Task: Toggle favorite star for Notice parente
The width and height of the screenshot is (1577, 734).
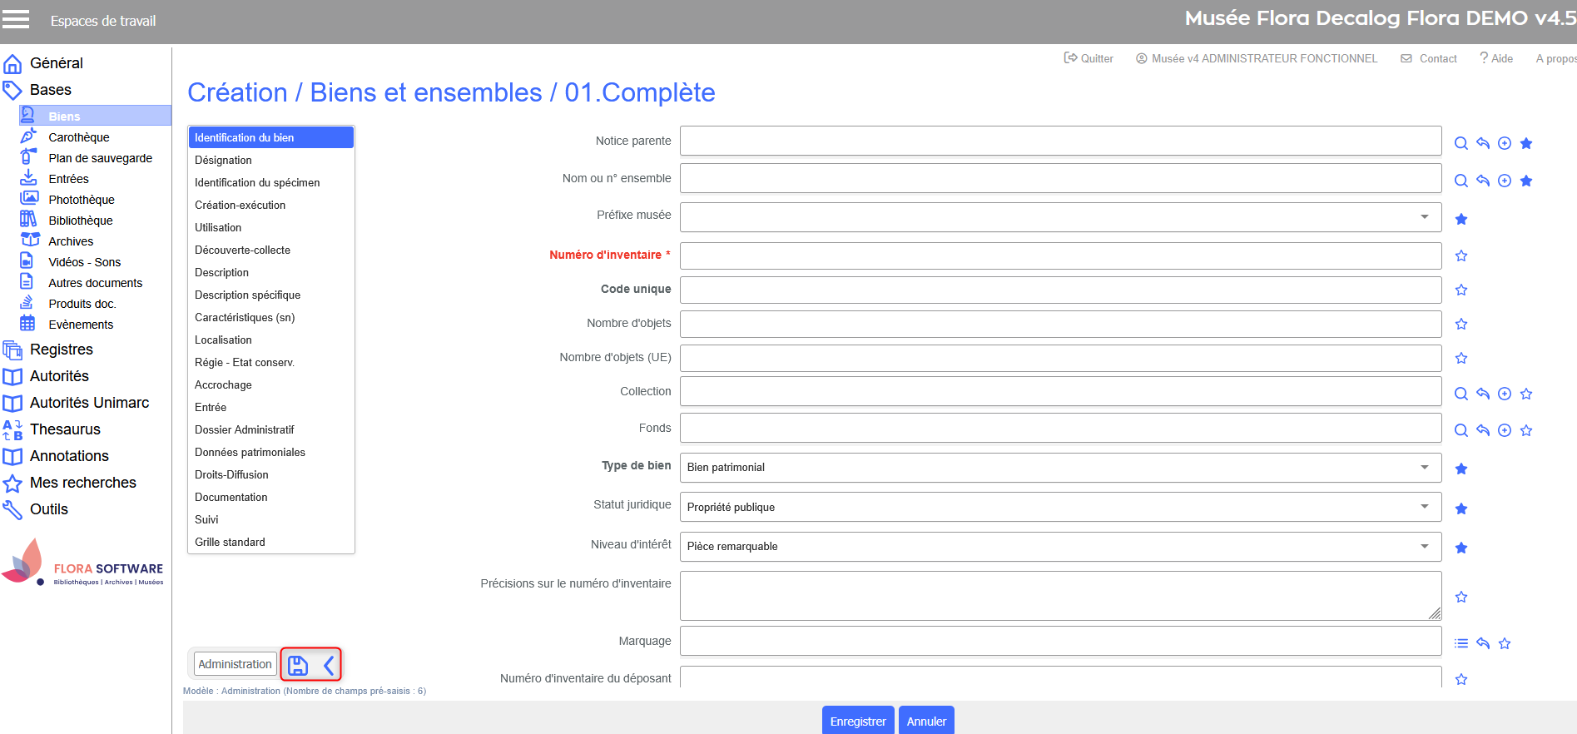Action: [x=1526, y=143]
